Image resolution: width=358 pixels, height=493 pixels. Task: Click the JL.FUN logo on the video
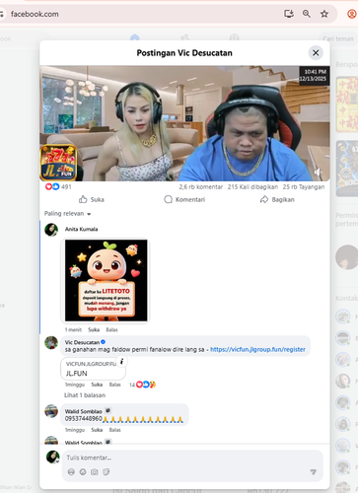click(58, 163)
